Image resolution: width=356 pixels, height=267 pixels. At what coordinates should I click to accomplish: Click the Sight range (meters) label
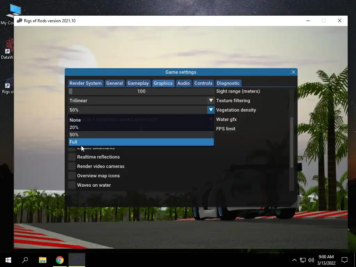(238, 91)
